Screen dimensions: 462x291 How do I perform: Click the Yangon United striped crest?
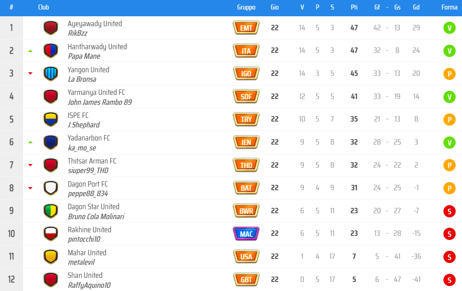[x=51, y=74]
